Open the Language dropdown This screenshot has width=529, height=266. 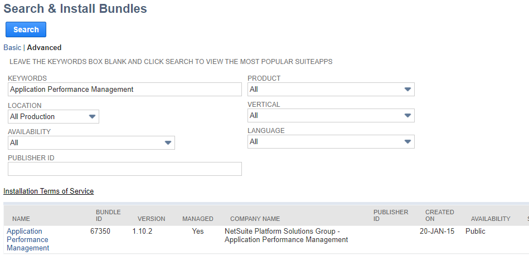[331, 142]
